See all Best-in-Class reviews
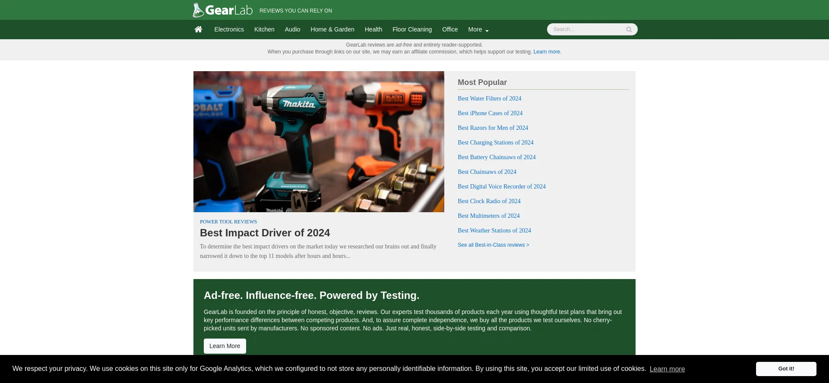Viewport: 829px width, 383px height. click(x=493, y=245)
